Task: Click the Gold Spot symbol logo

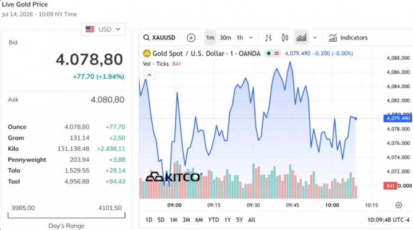Action: click(147, 54)
